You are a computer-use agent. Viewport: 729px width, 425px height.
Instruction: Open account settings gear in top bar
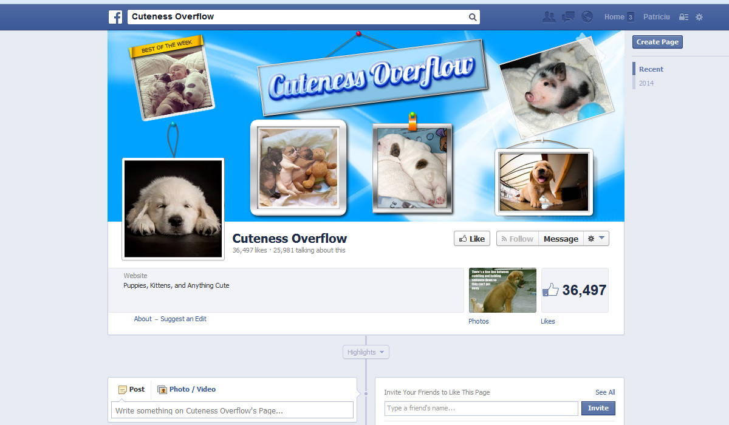pos(699,17)
